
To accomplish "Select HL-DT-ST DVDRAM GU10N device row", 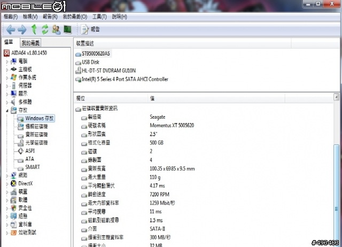I will (x=106, y=71).
